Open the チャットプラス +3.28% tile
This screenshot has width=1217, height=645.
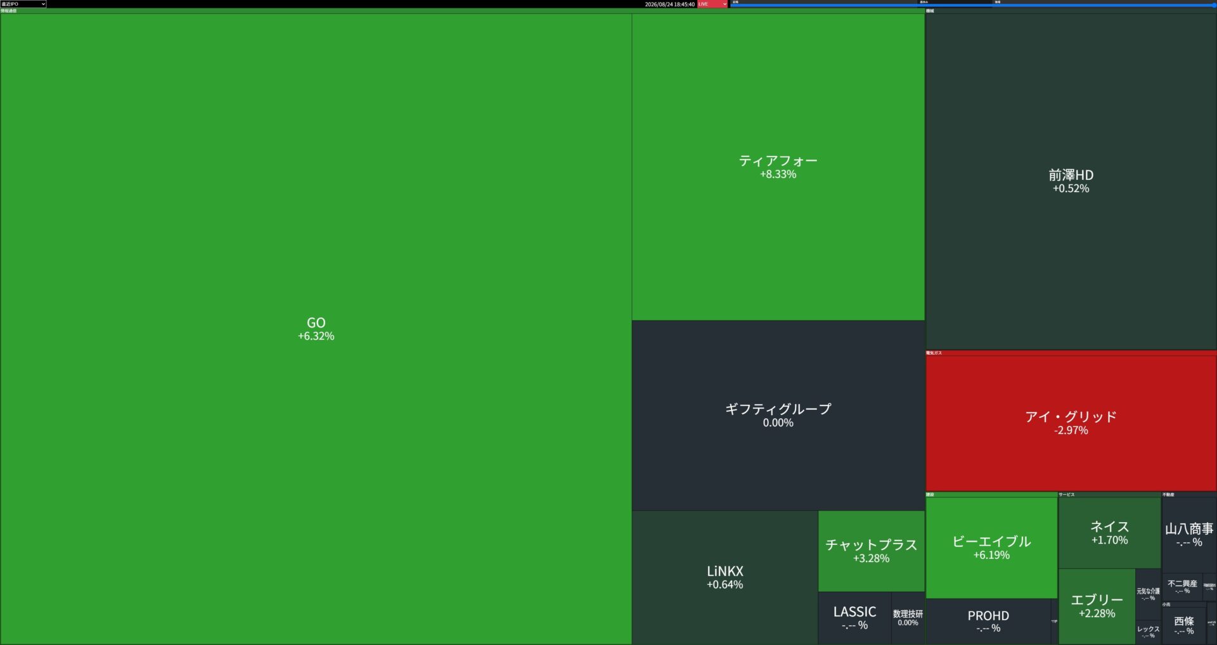(x=871, y=551)
